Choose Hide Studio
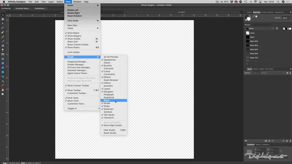 coord(114,130)
